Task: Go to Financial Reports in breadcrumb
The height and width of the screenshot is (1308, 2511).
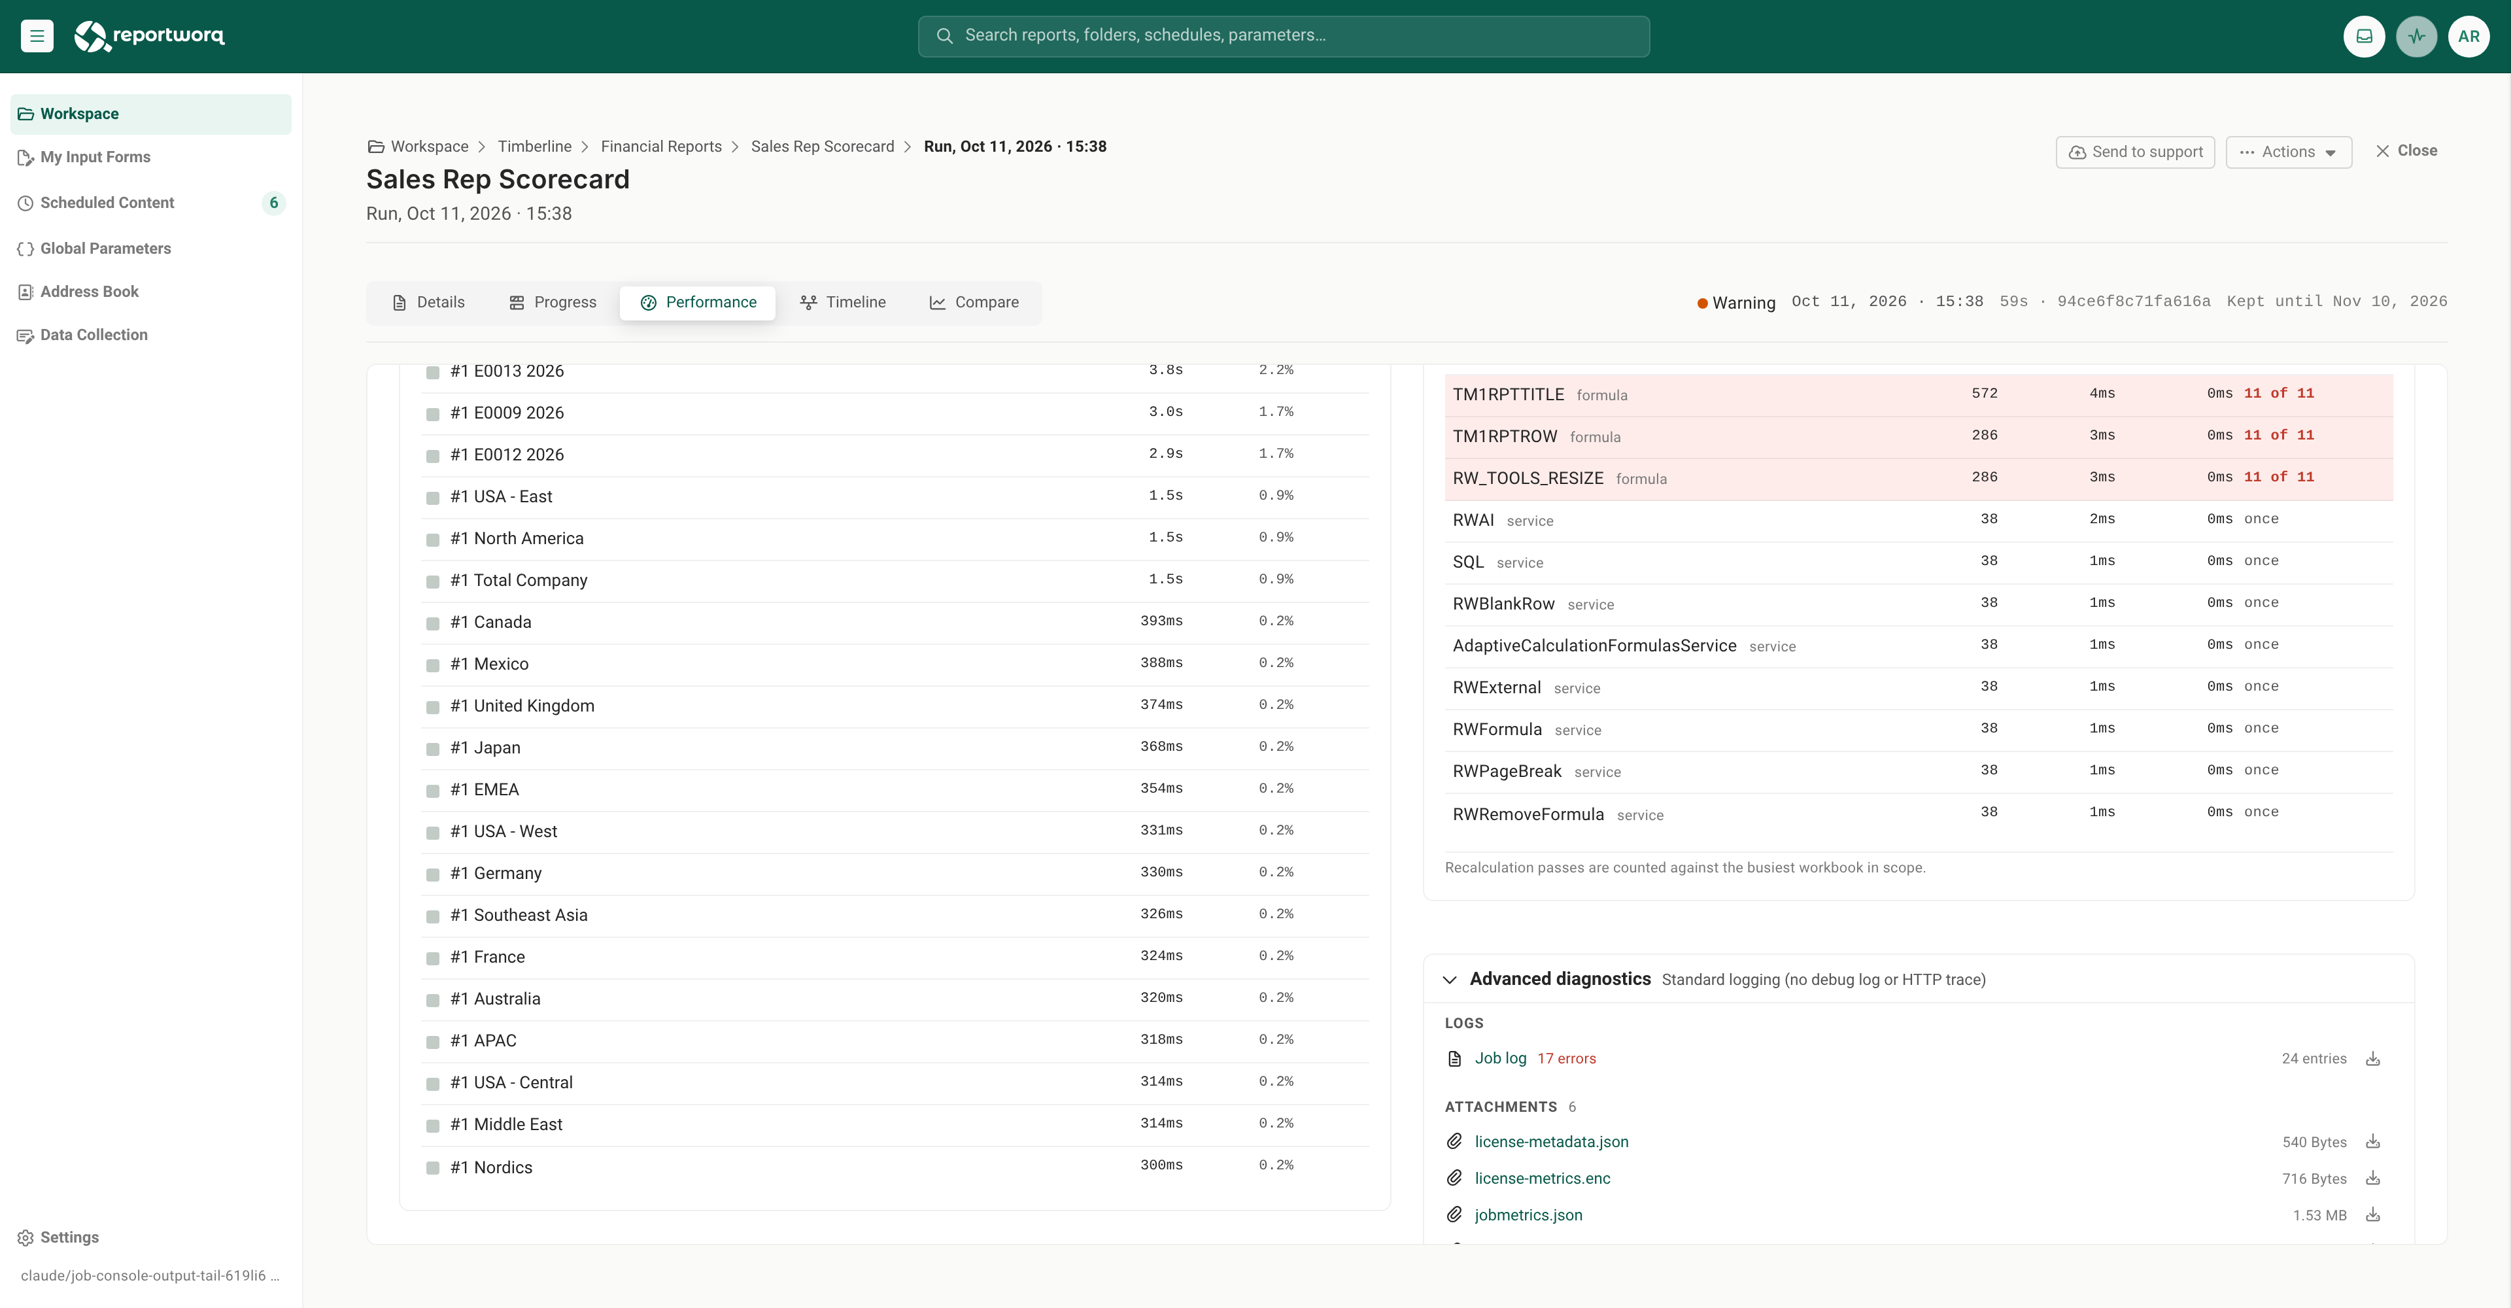Action: pyautogui.click(x=661, y=146)
